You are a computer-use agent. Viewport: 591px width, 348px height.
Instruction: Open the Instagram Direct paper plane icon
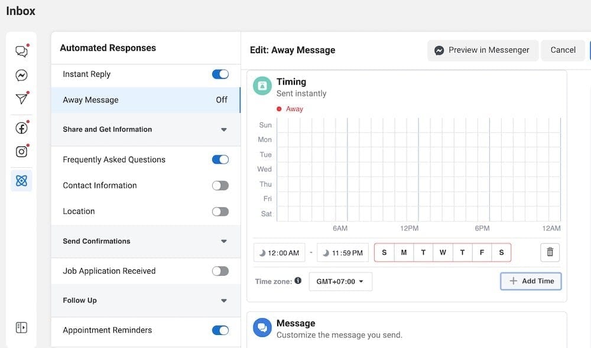(x=21, y=99)
